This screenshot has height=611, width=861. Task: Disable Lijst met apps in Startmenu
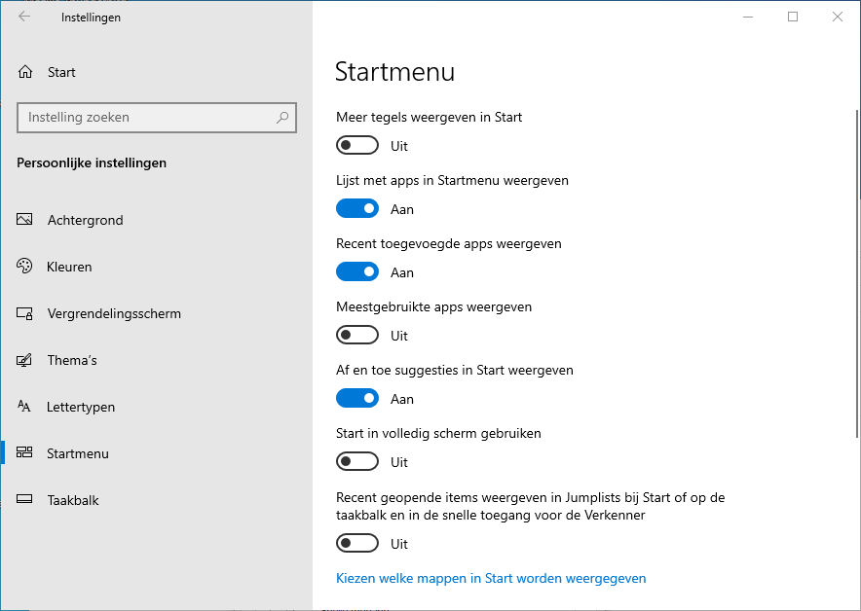click(x=356, y=209)
